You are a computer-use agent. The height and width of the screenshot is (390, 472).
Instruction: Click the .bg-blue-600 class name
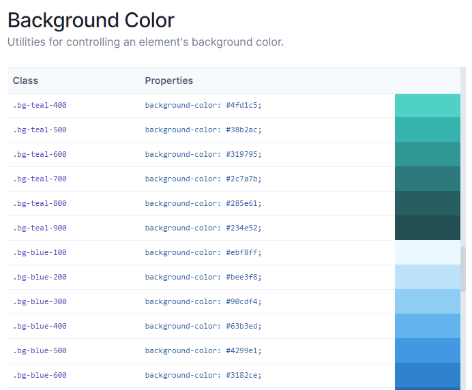coord(40,375)
